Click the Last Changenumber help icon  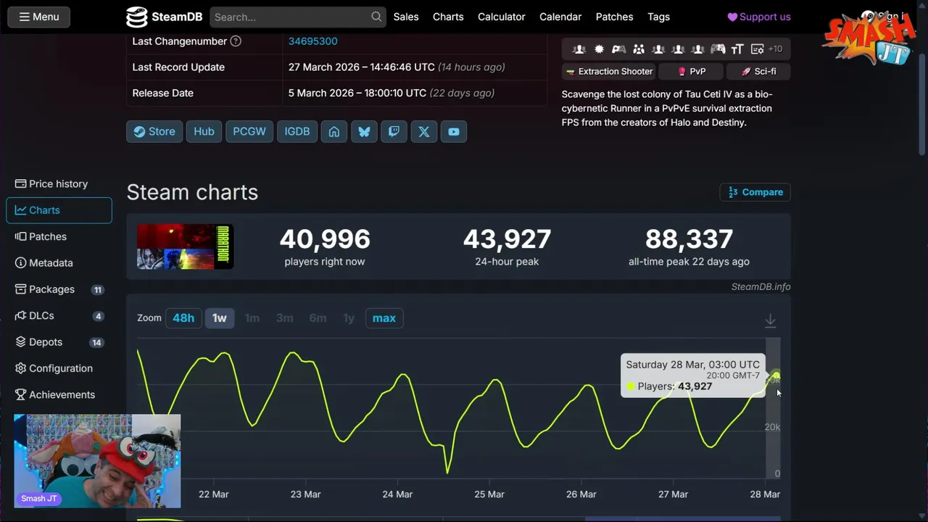click(x=236, y=41)
